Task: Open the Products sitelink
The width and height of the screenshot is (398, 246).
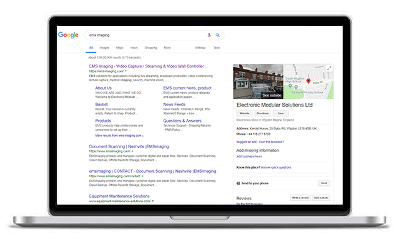Action: coord(103,121)
